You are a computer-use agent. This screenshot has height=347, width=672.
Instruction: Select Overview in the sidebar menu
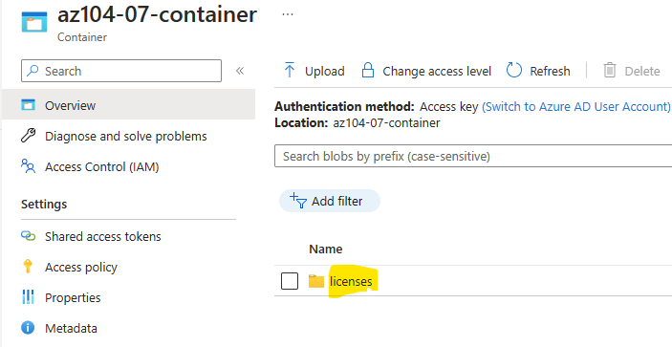click(129, 105)
